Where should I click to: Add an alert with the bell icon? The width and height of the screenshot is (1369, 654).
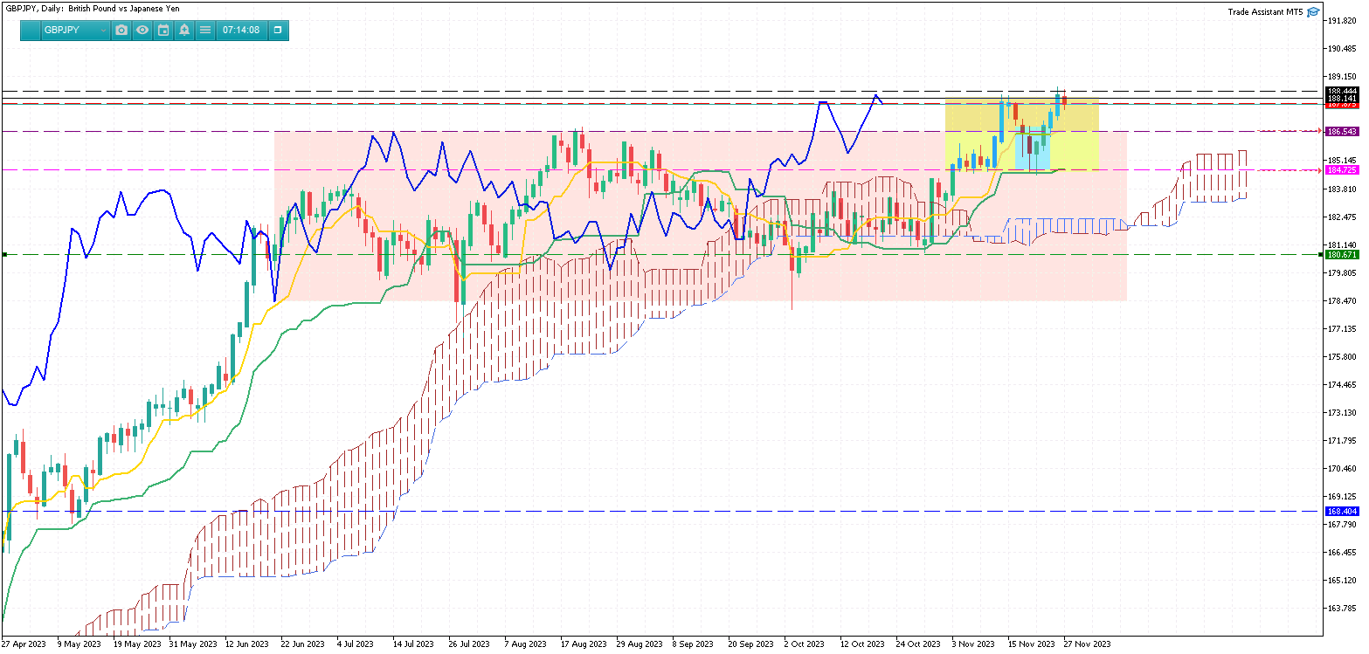pyautogui.click(x=184, y=30)
